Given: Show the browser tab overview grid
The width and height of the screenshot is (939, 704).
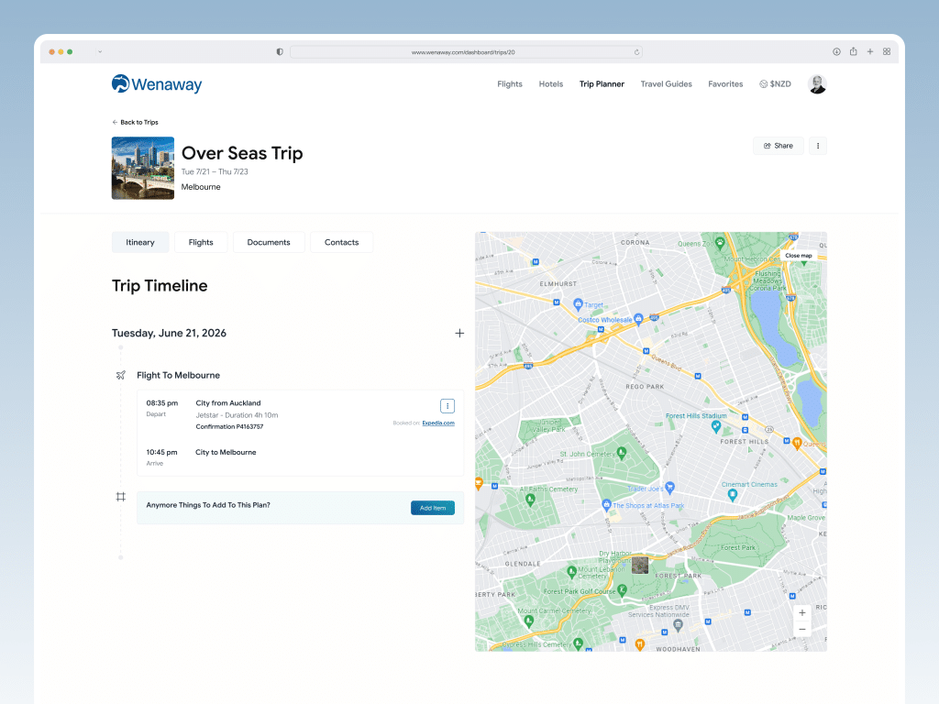Looking at the screenshot, I should [x=887, y=52].
